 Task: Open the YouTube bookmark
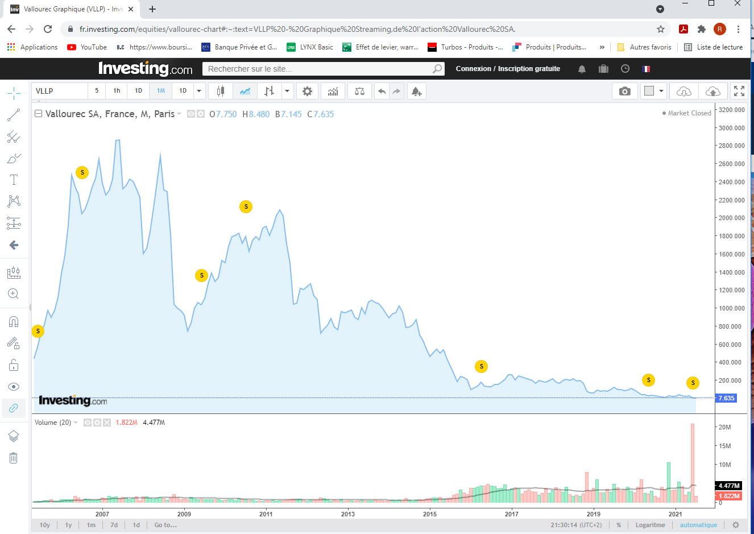(87, 47)
